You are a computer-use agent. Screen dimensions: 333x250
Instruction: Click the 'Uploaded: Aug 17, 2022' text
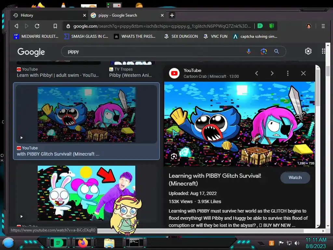click(193, 193)
